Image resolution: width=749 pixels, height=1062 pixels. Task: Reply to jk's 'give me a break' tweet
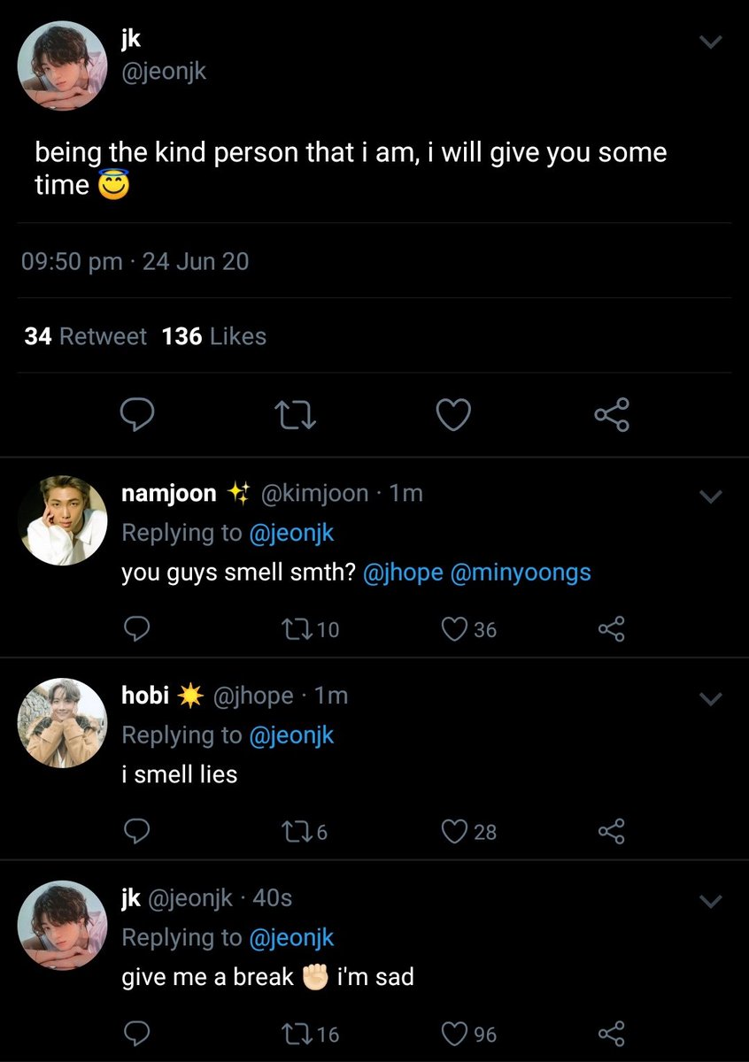tap(135, 1033)
